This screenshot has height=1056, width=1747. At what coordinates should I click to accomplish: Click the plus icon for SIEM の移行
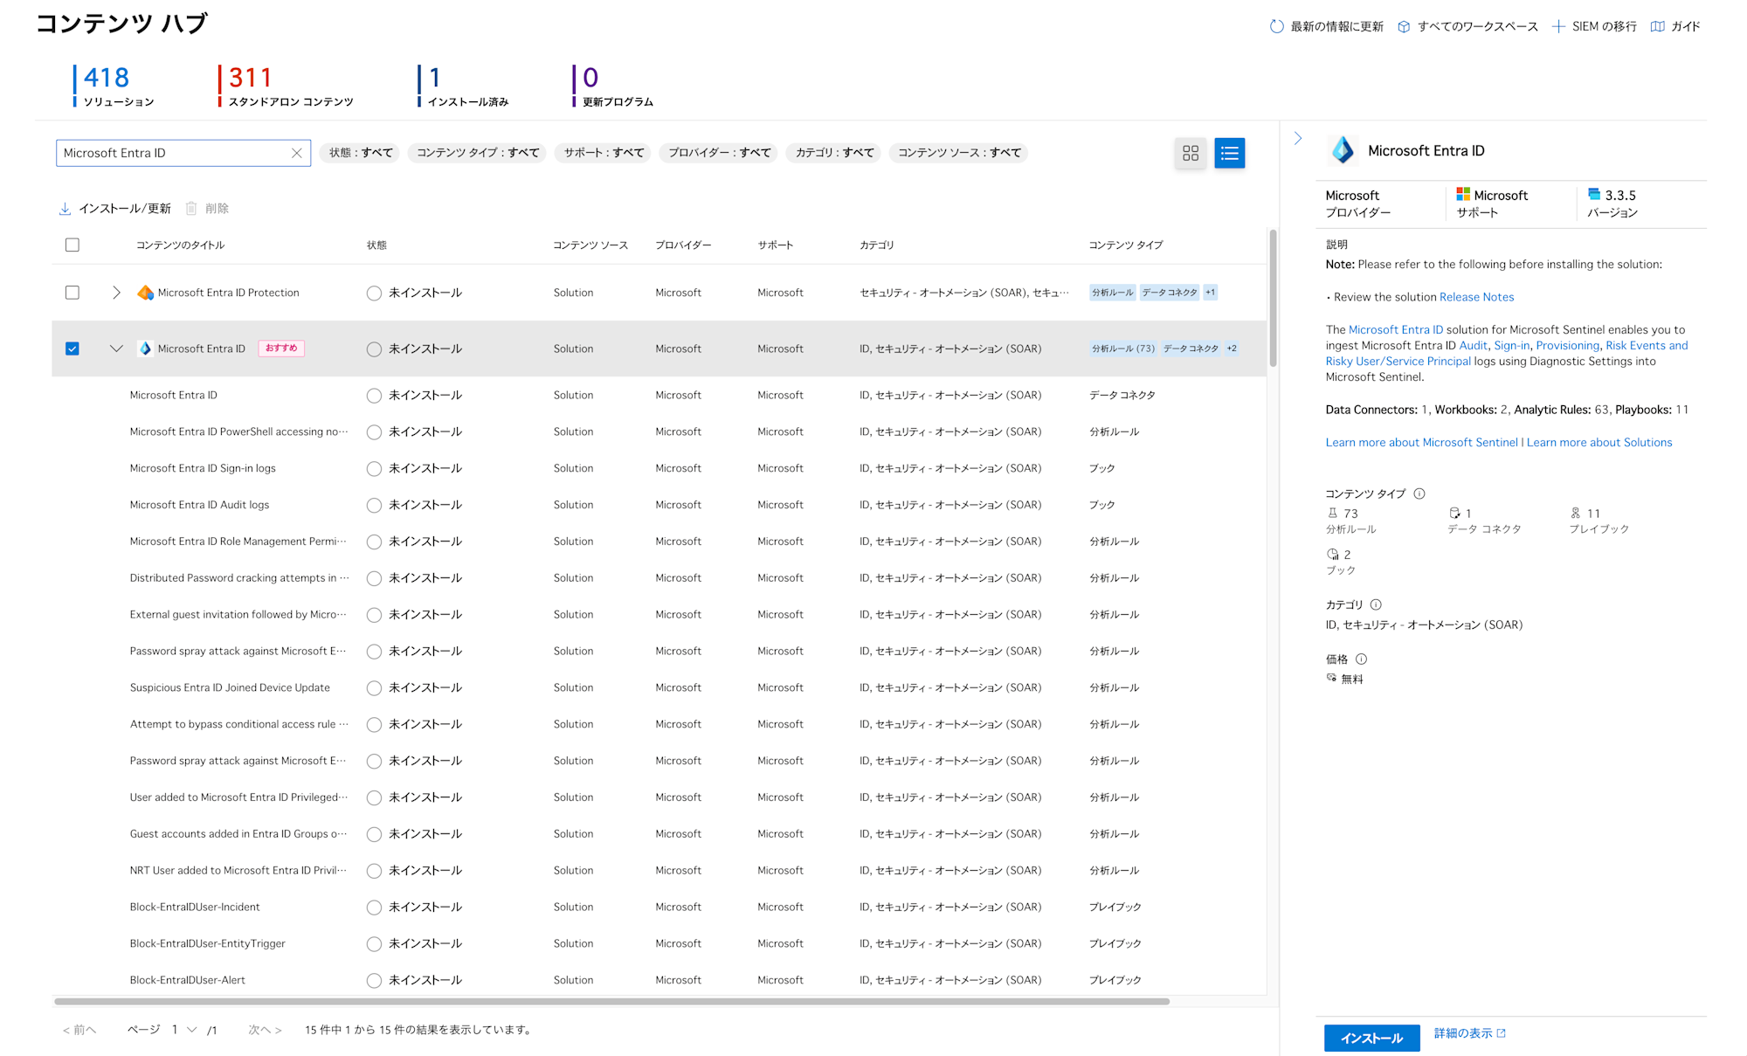(x=1558, y=26)
